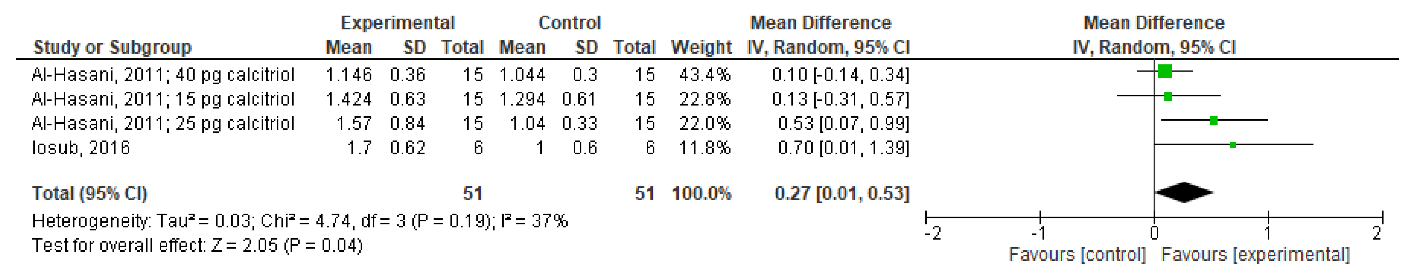Click the Experimental group header
1413x278 pixels.
click(398, 23)
